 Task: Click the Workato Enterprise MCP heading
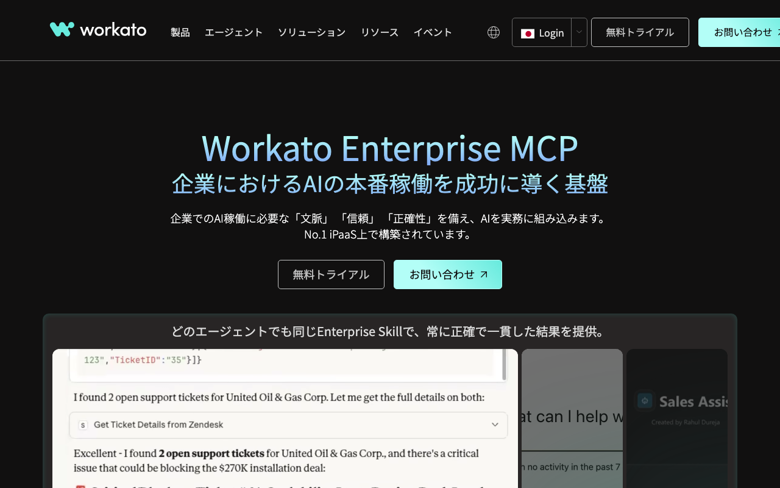pyautogui.click(x=390, y=148)
